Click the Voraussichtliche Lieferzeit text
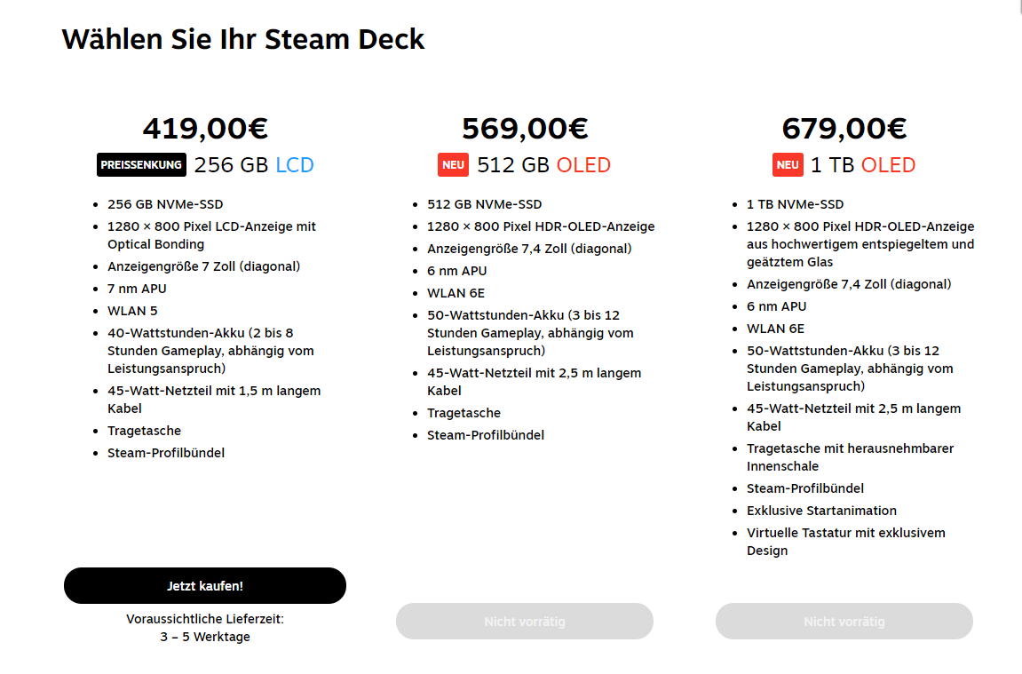 205,619
